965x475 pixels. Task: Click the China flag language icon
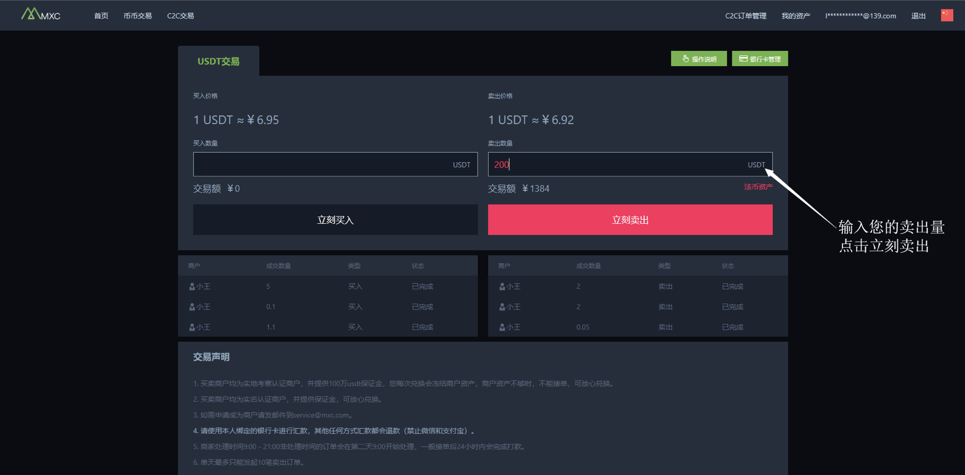(x=947, y=15)
